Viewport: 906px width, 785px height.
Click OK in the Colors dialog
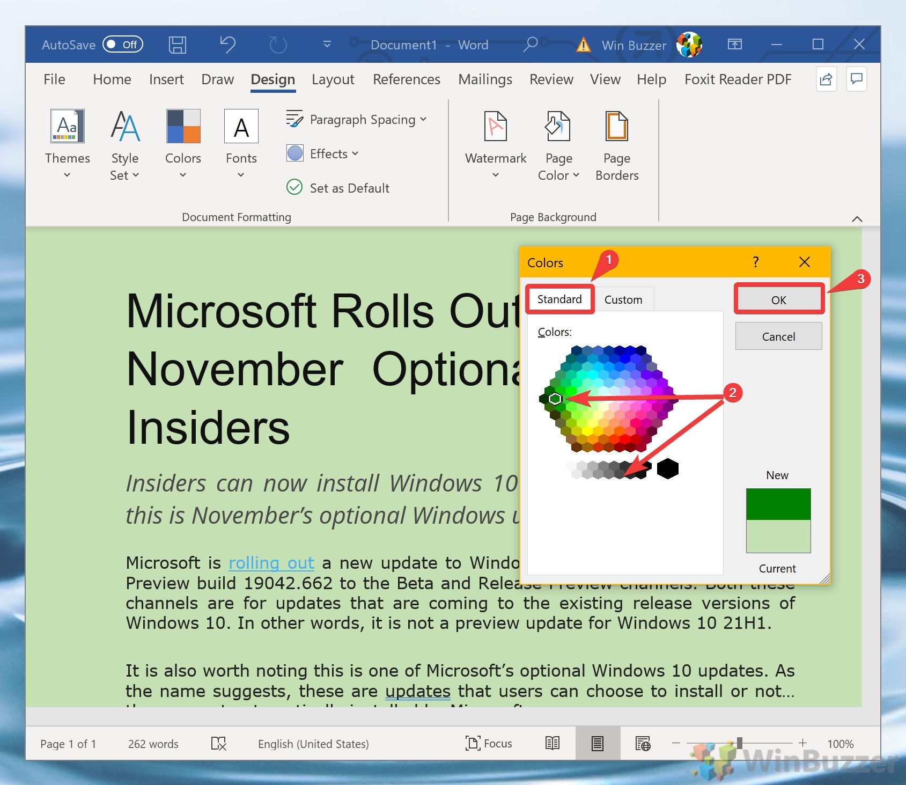(x=779, y=300)
